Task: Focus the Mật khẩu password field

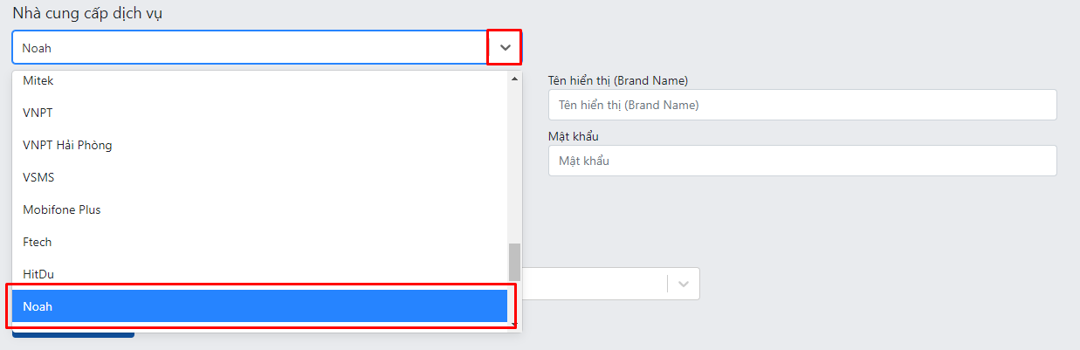Action: 802,161
